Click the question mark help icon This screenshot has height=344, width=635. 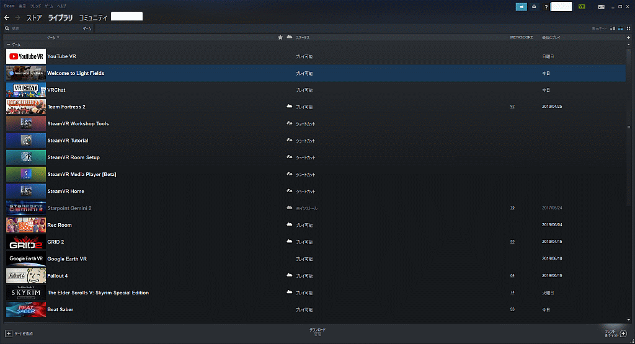click(x=546, y=6)
